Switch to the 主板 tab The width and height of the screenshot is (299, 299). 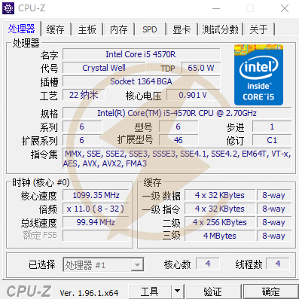point(87,29)
